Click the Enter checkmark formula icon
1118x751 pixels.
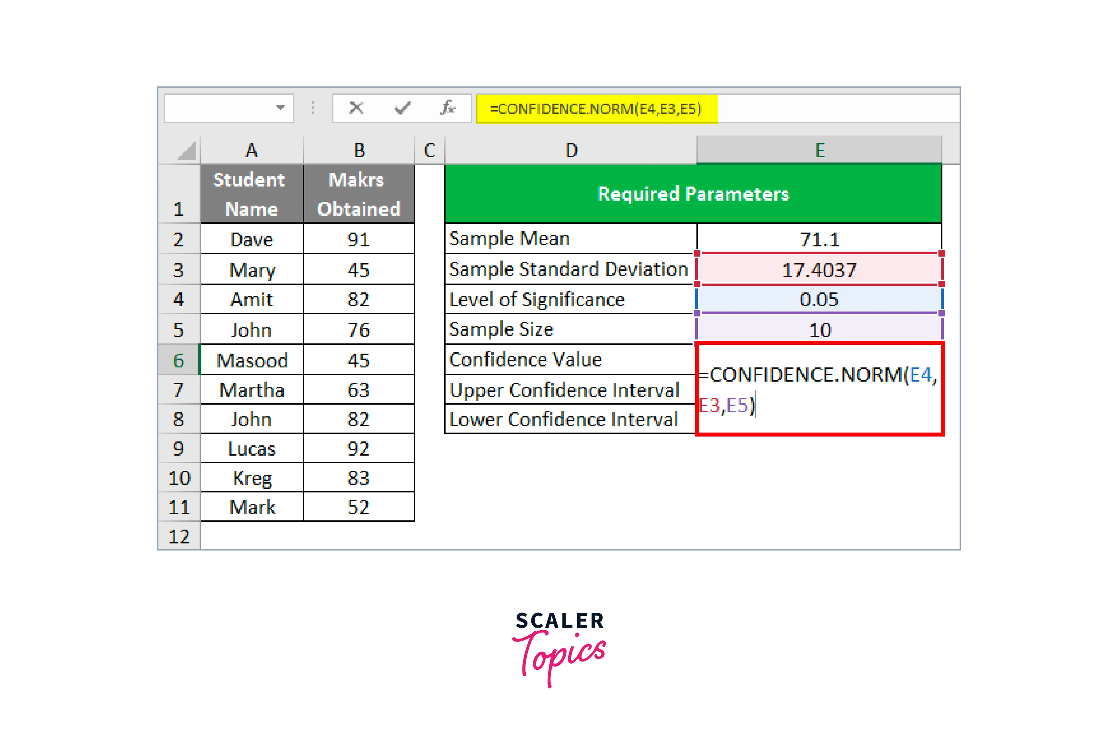pos(402,108)
